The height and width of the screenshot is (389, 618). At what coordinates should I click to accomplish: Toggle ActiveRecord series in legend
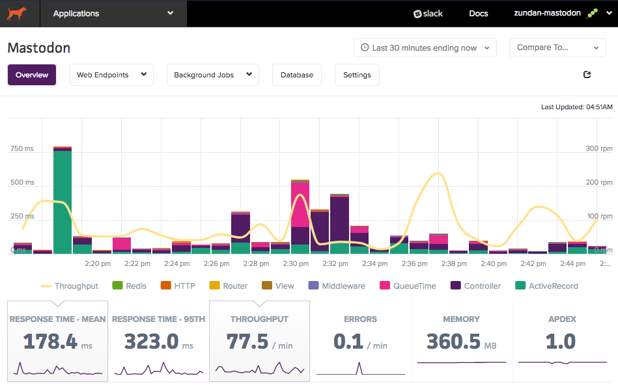pyautogui.click(x=546, y=286)
